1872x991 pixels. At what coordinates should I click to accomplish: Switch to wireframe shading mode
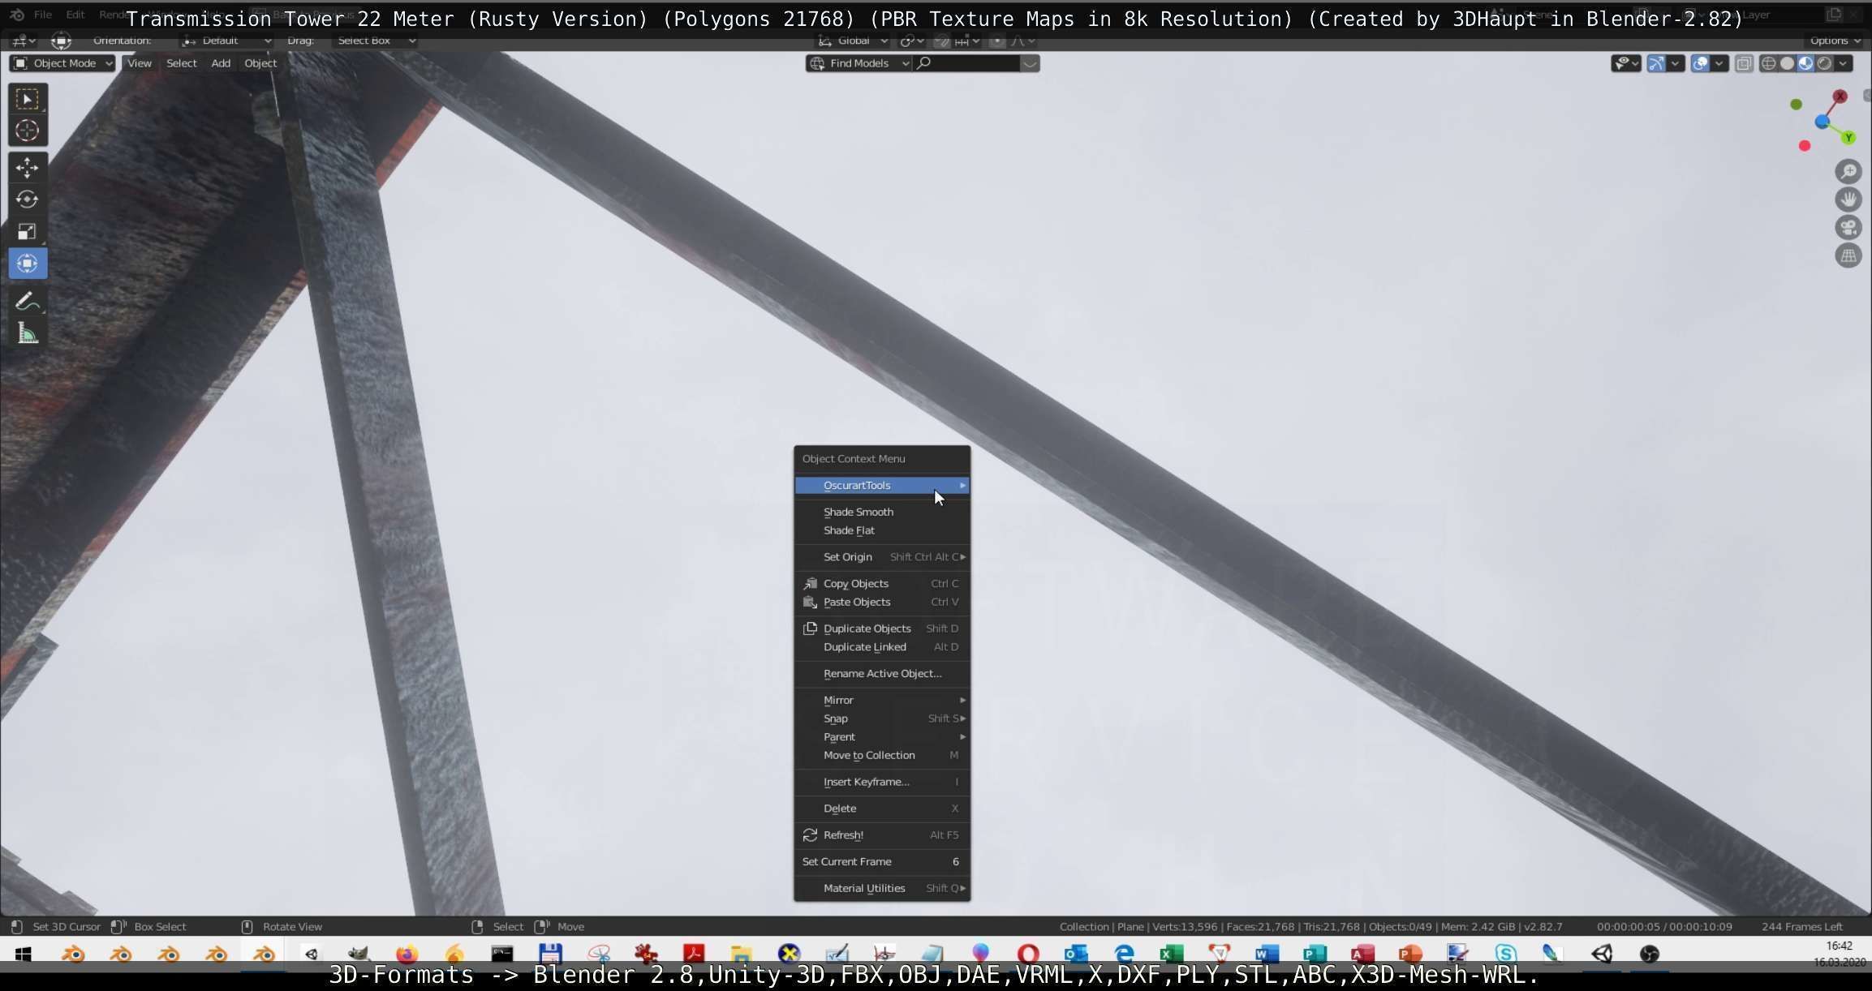point(1768,63)
